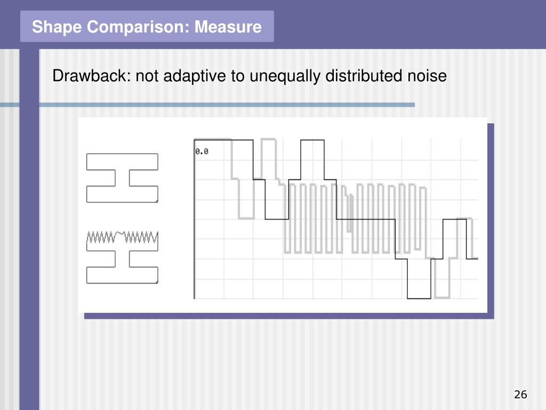Click the zigzag top edge of lower shape
This screenshot has width=546, height=410.
pos(122,236)
